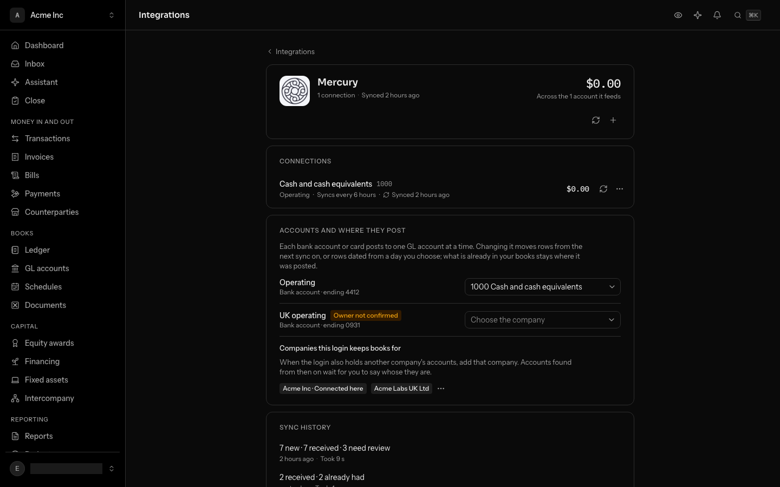
Task: Click the UK operating account name
Action: [303, 315]
